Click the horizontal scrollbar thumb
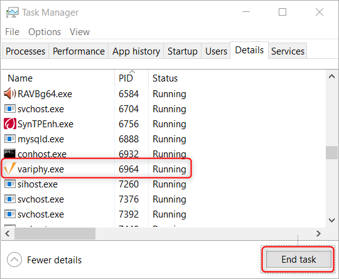This screenshot has height=279, width=339. (55, 233)
